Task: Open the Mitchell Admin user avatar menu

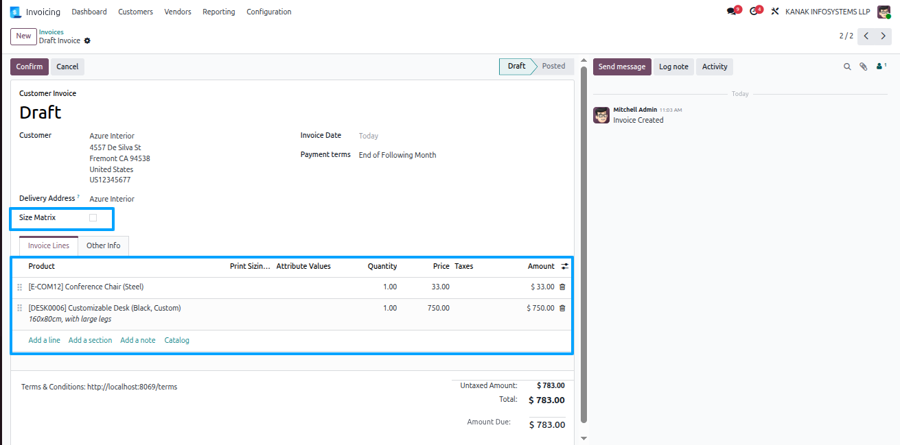Action: 884,12
